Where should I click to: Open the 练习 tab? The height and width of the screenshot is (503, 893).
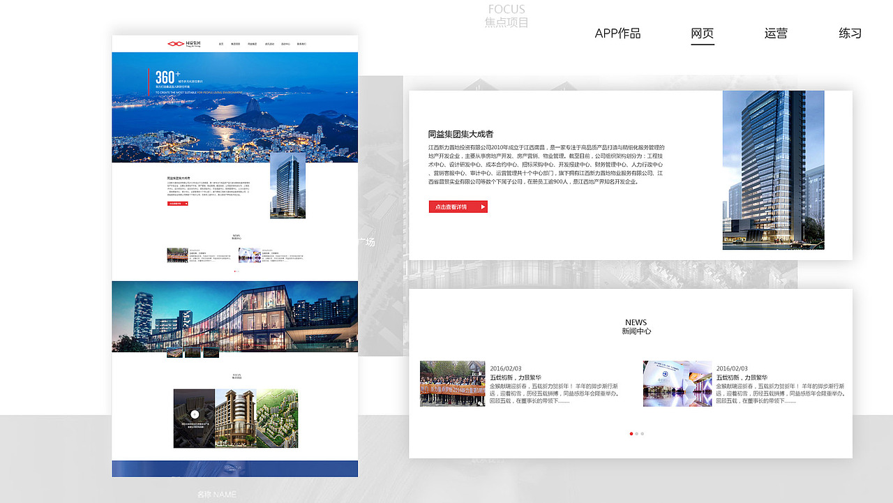[x=850, y=33]
